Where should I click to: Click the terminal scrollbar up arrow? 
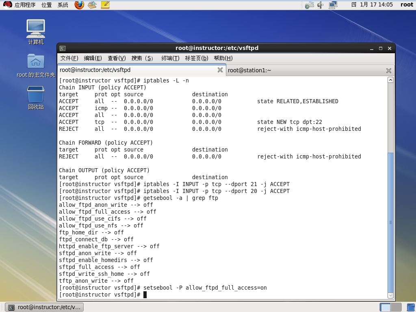pyautogui.click(x=390, y=80)
